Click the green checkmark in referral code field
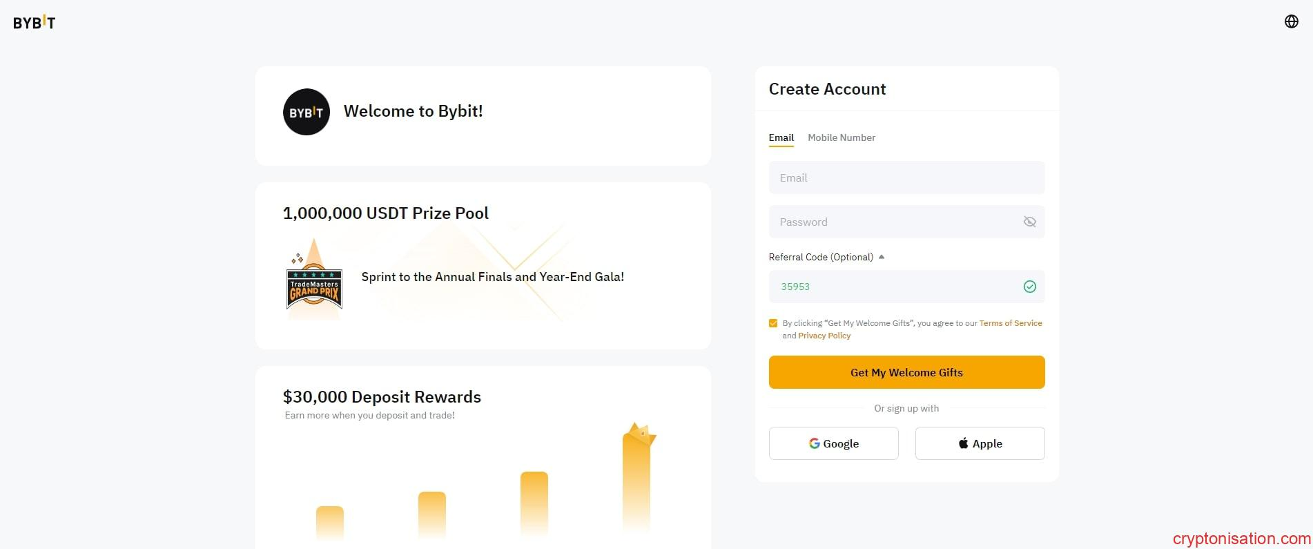Viewport: 1313px width, 549px height. tap(1029, 287)
